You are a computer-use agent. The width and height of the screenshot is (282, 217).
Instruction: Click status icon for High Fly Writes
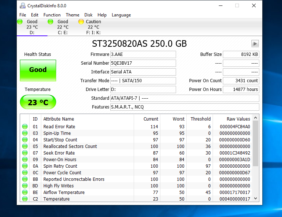pos(25,186)
